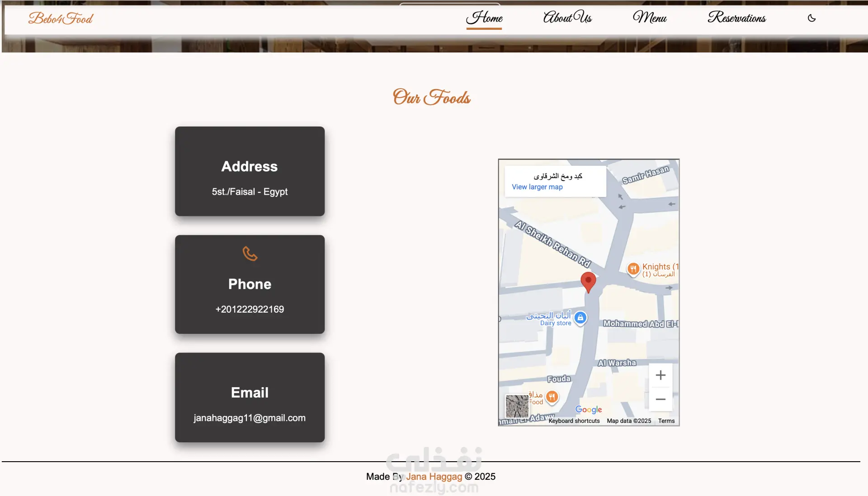Screen dimensions: 868x496
Task: Zoom in on the map
Action: tap(660, 375)
